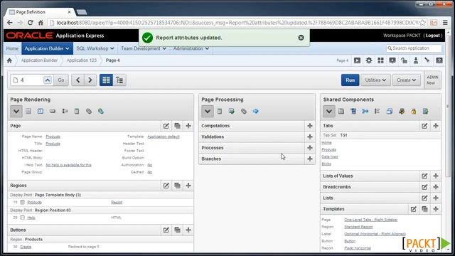Open Data load tab link
This screenshot has height=256, width=455.
coord(330,156)
